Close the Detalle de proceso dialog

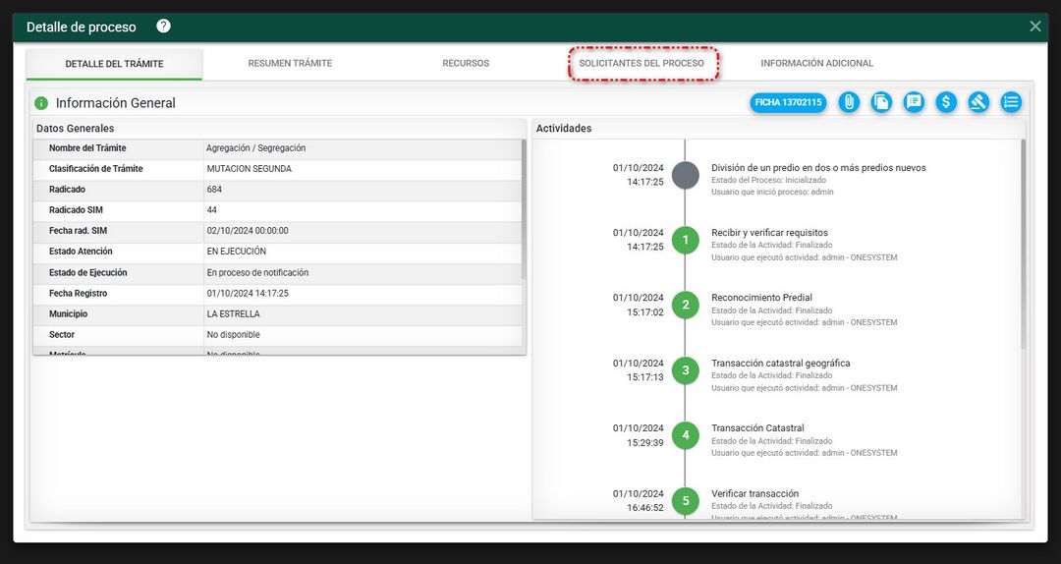1035,27
